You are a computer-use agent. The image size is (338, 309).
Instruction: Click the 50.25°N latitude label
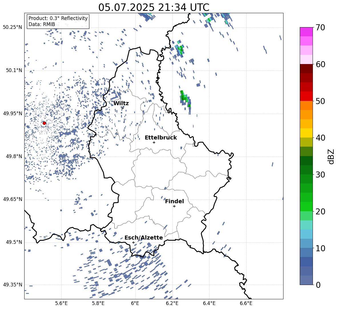tap(13, 27)
